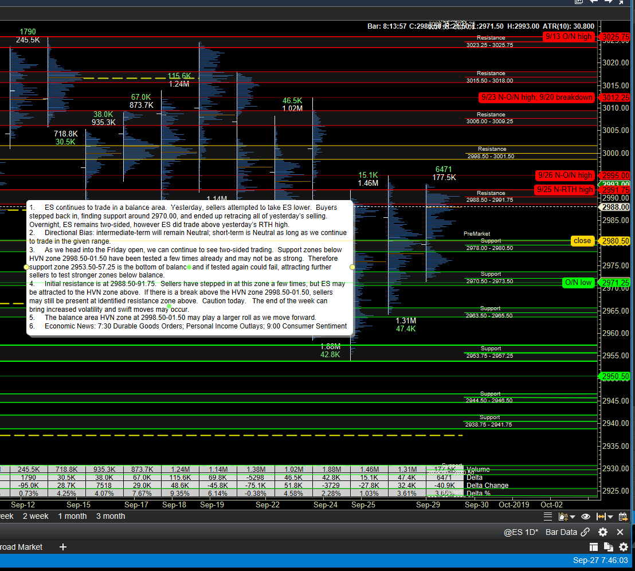The width and height of the screenshot is (635, 571).
Task: Select the 9/25 N-RTH high label
Action: 565,190
